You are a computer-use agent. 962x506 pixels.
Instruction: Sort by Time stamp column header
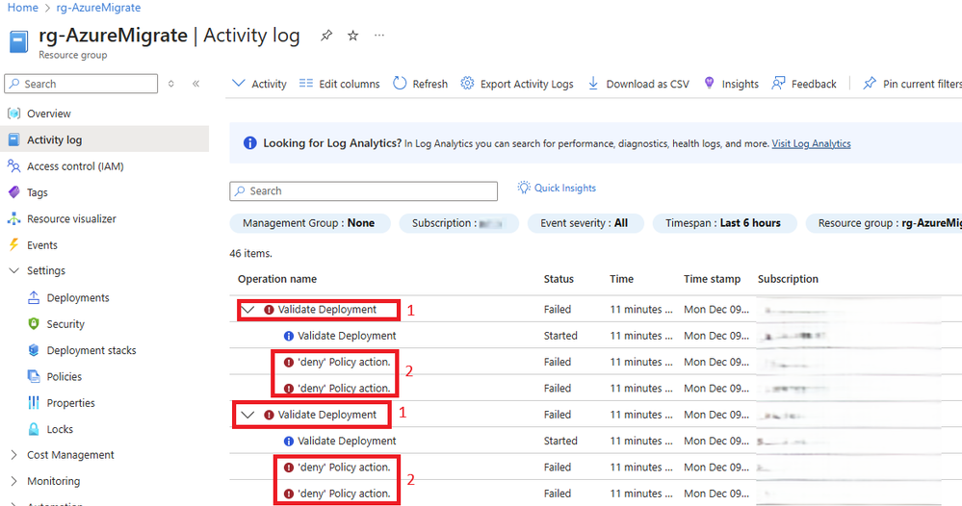click(712, 279)
